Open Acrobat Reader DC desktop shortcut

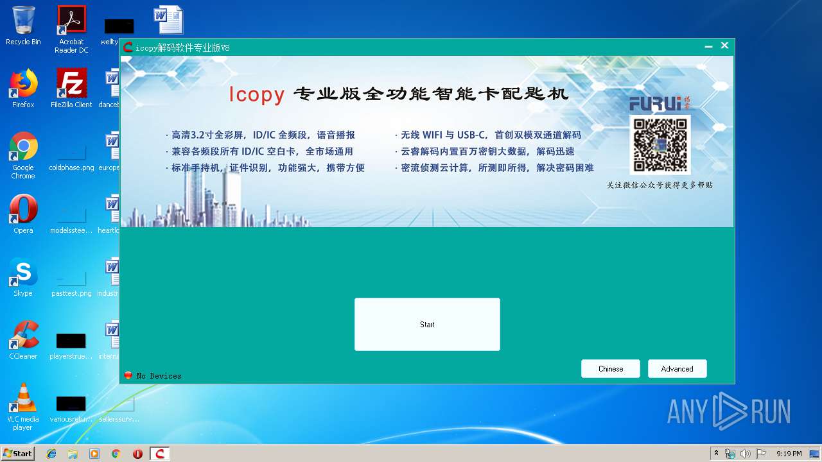[71, 30]
